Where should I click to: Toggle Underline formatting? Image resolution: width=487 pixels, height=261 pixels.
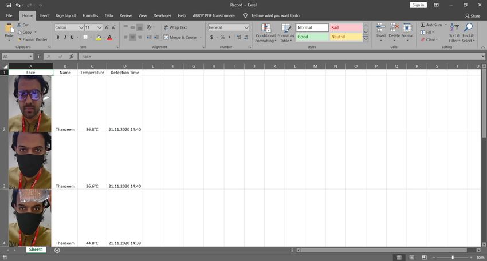(x=72, y=37)
